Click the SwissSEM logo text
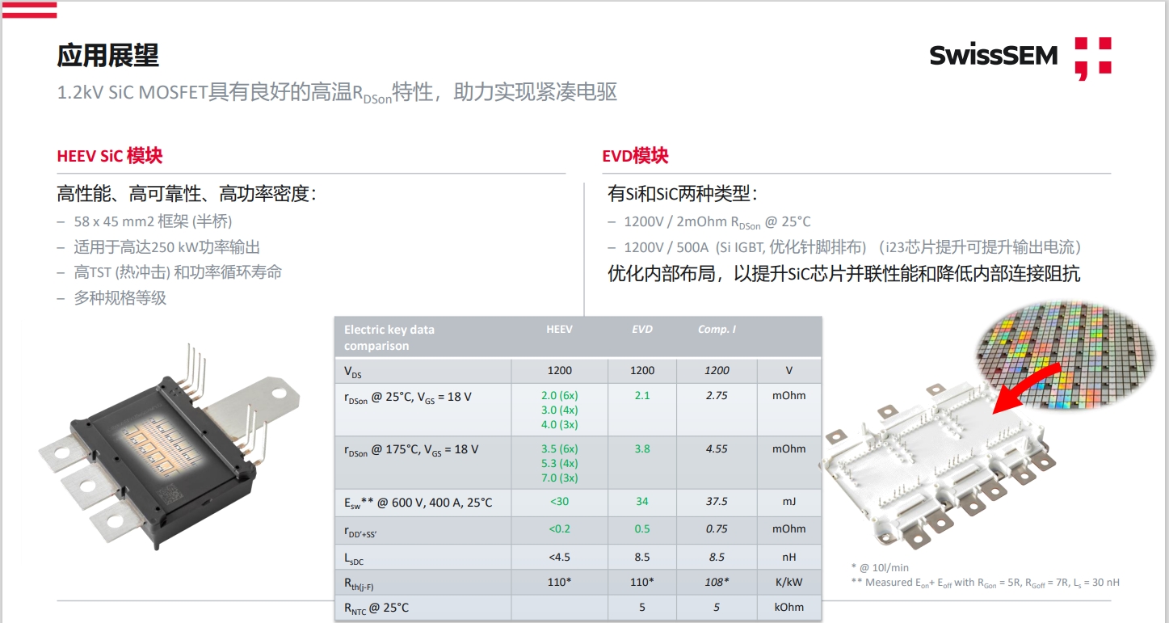1169x623 pixels. pyautogui.click(x=993, y=55)
